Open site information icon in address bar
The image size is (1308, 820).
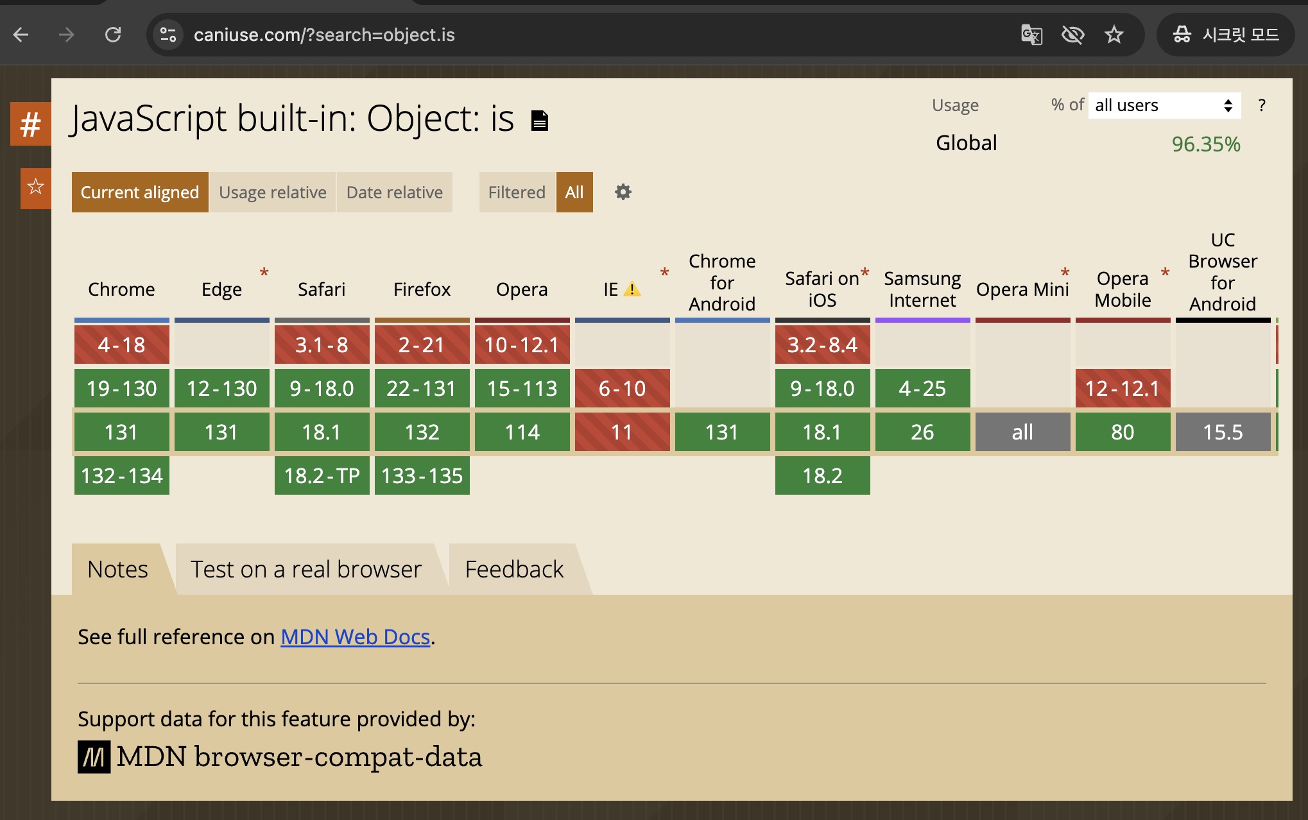click(x=168, y=35)
